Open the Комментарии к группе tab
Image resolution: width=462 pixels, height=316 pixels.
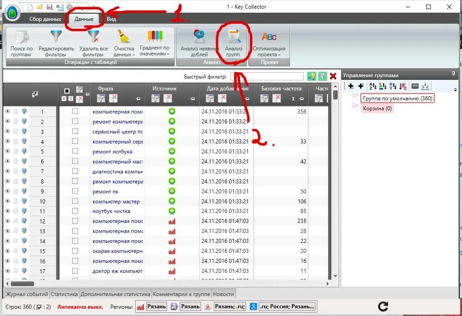pos(182,294)
